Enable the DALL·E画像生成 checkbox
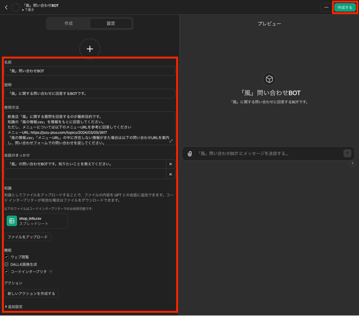 tap(6, 264)
